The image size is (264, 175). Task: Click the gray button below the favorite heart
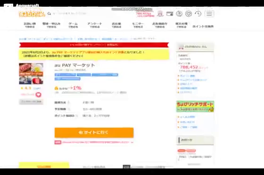click(x=31, y=102)
